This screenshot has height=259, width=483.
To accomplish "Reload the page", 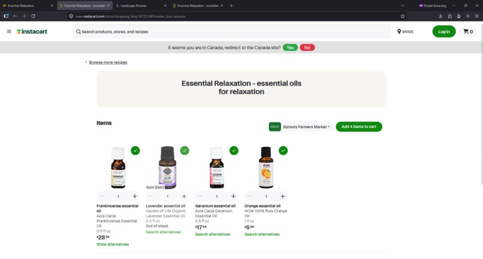I will [34, 16].
